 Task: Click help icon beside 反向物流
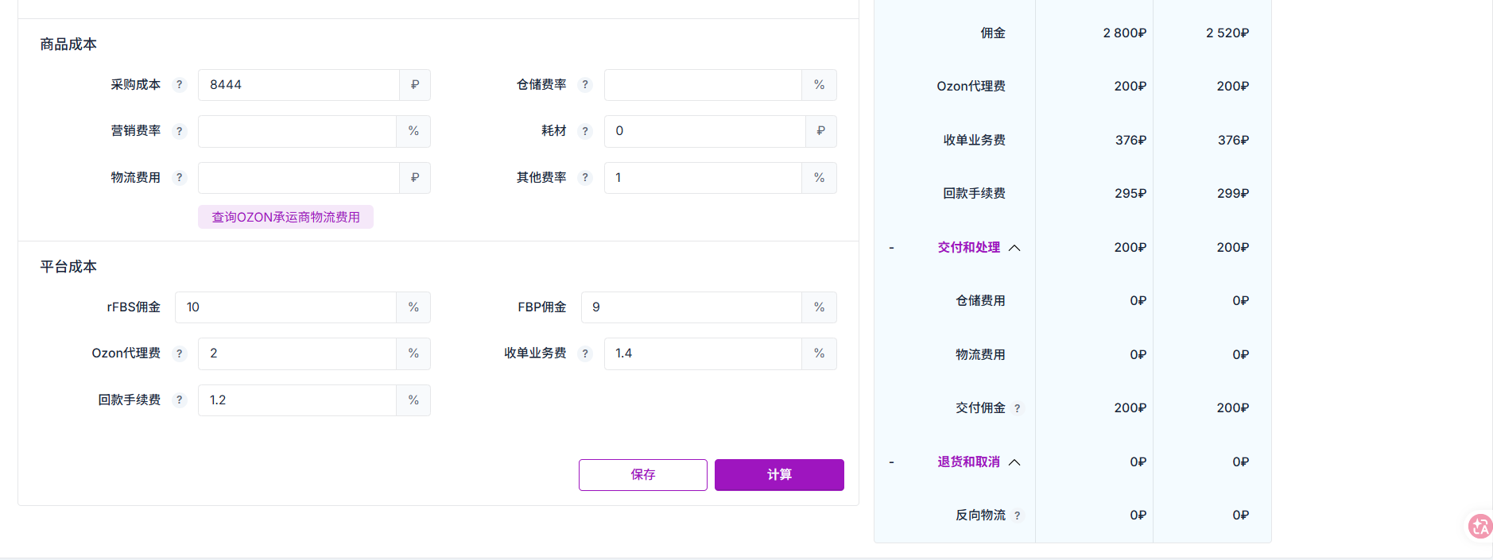1018,516
